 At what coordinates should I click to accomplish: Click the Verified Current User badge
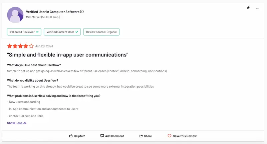(62, 32)
